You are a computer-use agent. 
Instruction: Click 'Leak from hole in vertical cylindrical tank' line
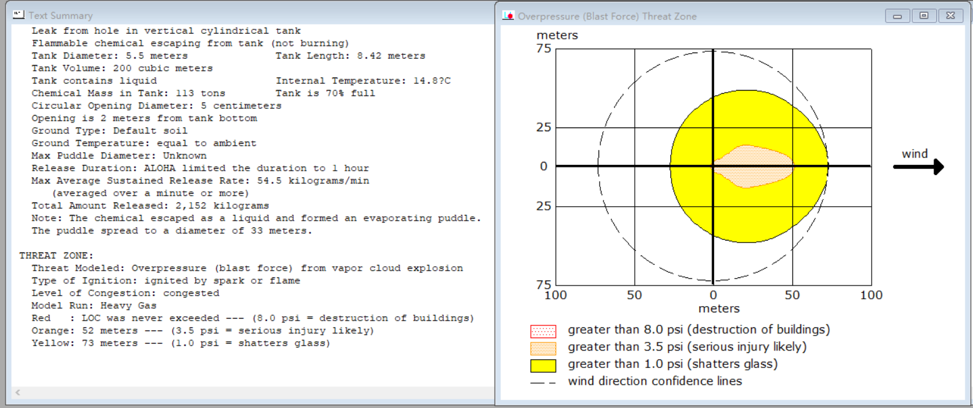coord(166,31)
